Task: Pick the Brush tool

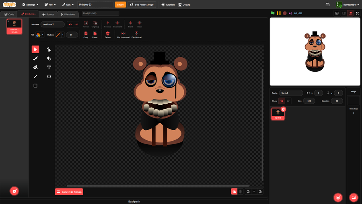Action: [x=35, y=58]
